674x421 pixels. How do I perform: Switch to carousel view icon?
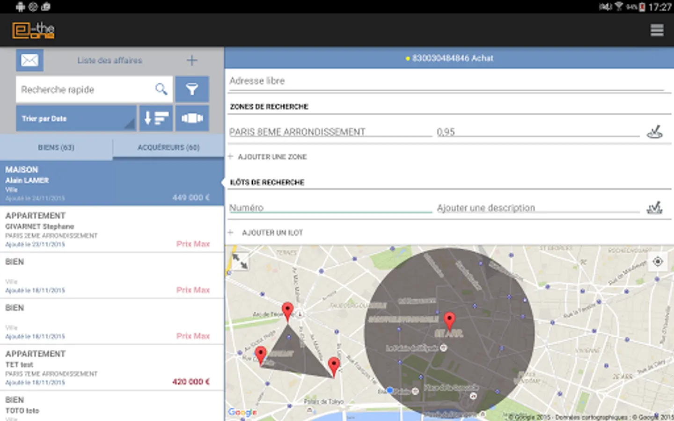tap(192, 118)
